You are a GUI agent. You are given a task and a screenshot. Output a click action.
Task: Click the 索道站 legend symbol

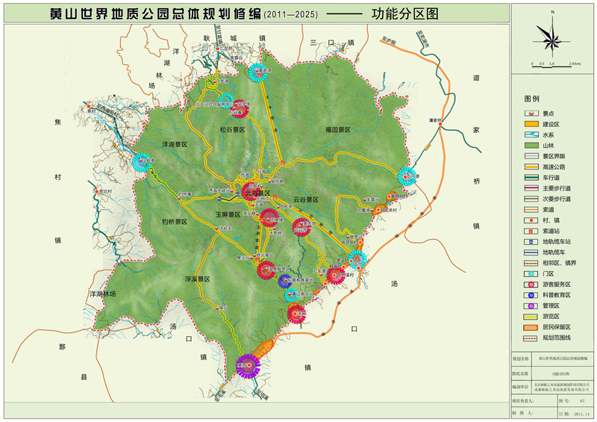point(531,232)
